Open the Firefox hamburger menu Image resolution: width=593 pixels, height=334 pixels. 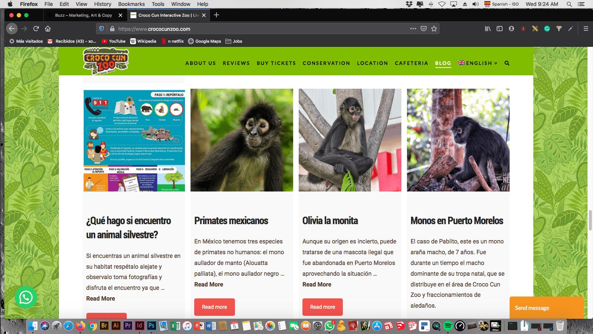point(586,29)
